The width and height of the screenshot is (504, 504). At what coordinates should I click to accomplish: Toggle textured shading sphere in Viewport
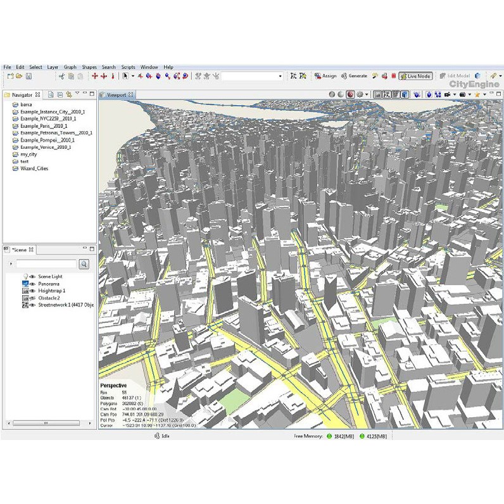(x=350, y=94)
